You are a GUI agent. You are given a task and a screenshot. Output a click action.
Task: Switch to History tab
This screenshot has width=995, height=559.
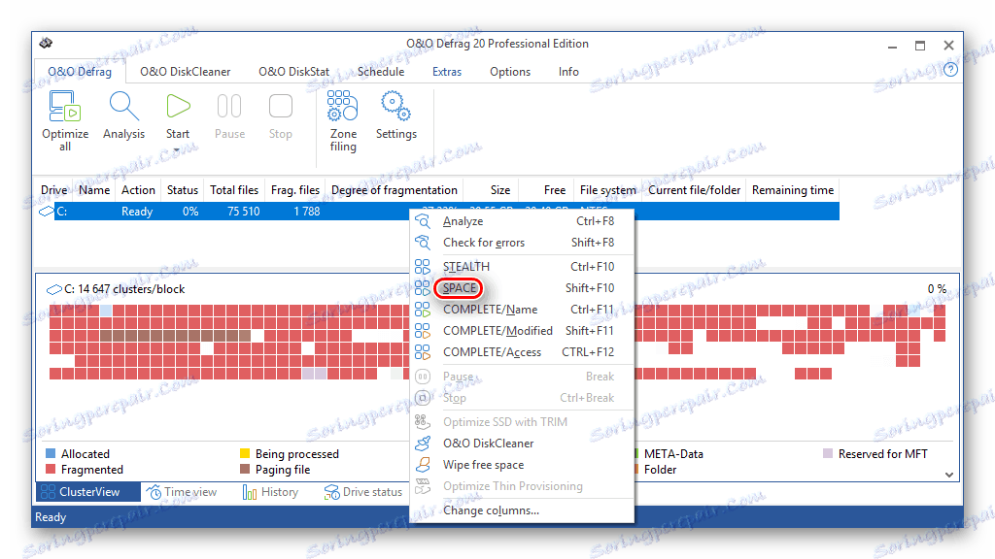[271, 492]
